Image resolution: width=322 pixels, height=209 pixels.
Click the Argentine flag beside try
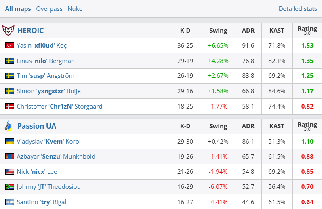click(x=10, y=202)
